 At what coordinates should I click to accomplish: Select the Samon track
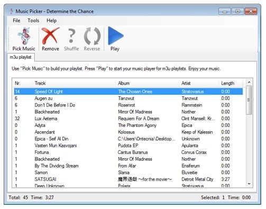41,172
